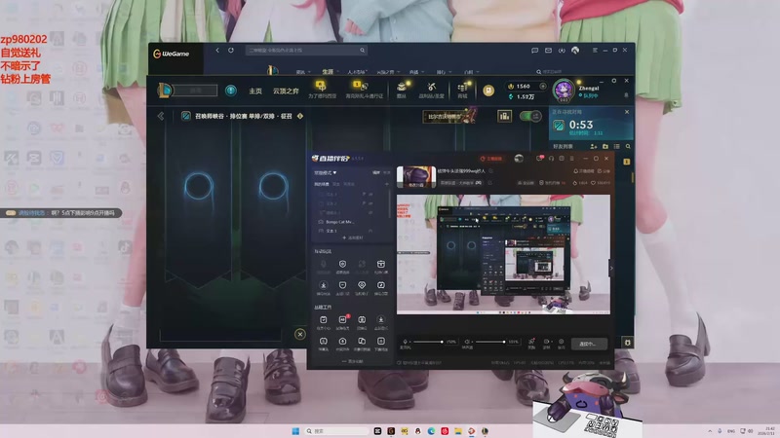
Task: Adjust the microphone volume slider
Action: 428,342
